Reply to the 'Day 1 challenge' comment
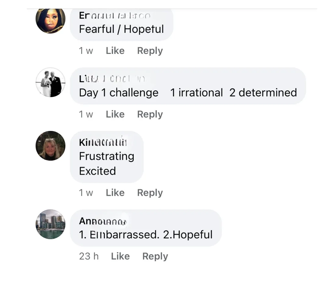Screen dimensions: 329x288 (150, 114)
